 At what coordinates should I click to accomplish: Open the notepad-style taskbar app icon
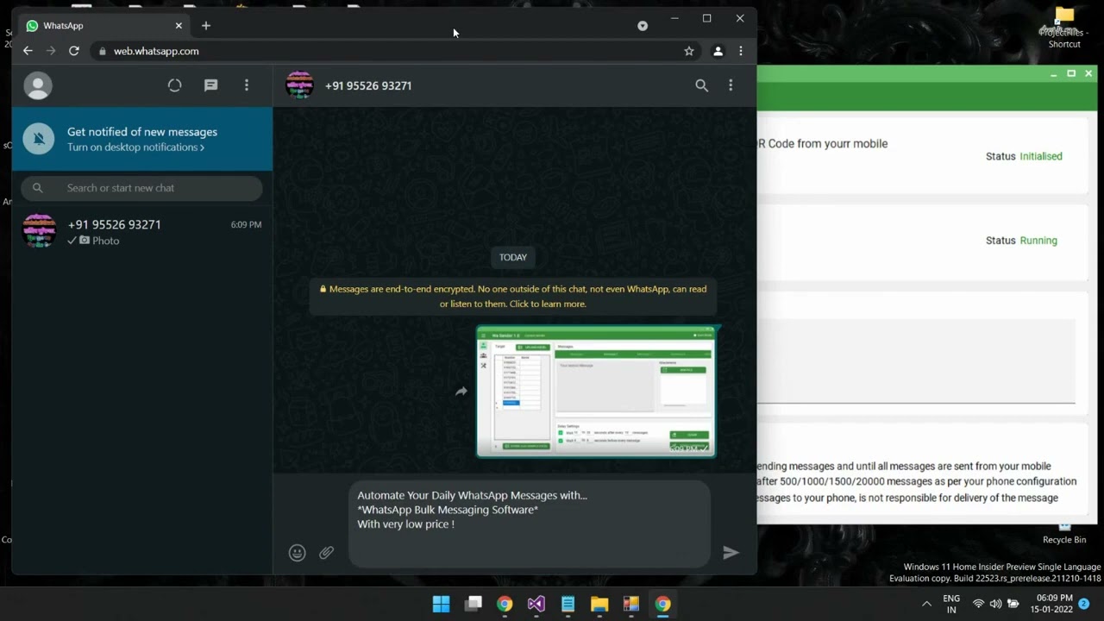[x=568, y=604]
